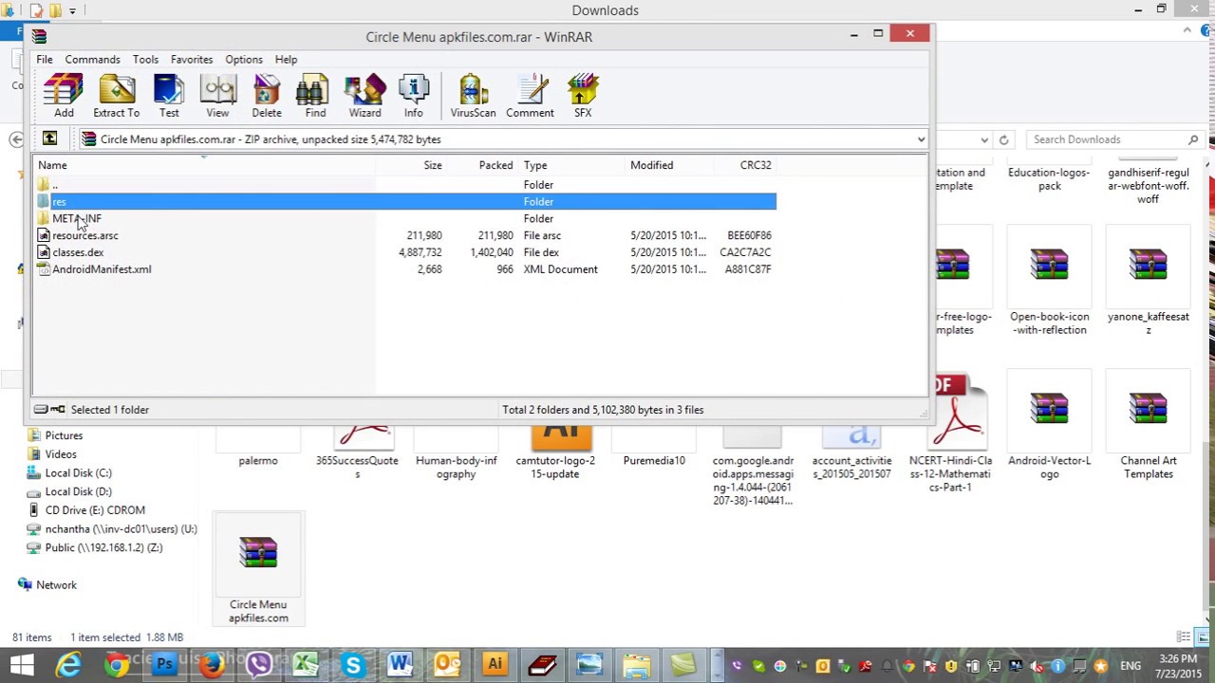This screenshot has height=683, width=1215.
Task: Start VirusScan on the archive
Action: [473, 96]
